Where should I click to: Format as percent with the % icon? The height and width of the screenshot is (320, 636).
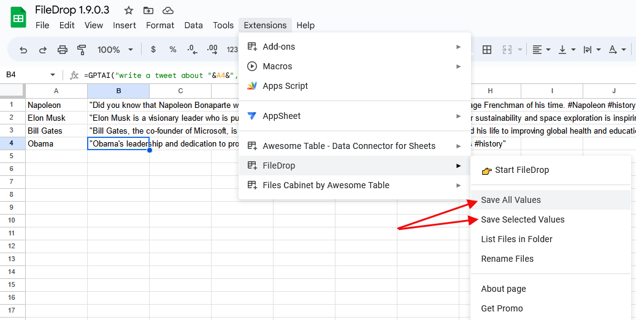pos(173,50)
